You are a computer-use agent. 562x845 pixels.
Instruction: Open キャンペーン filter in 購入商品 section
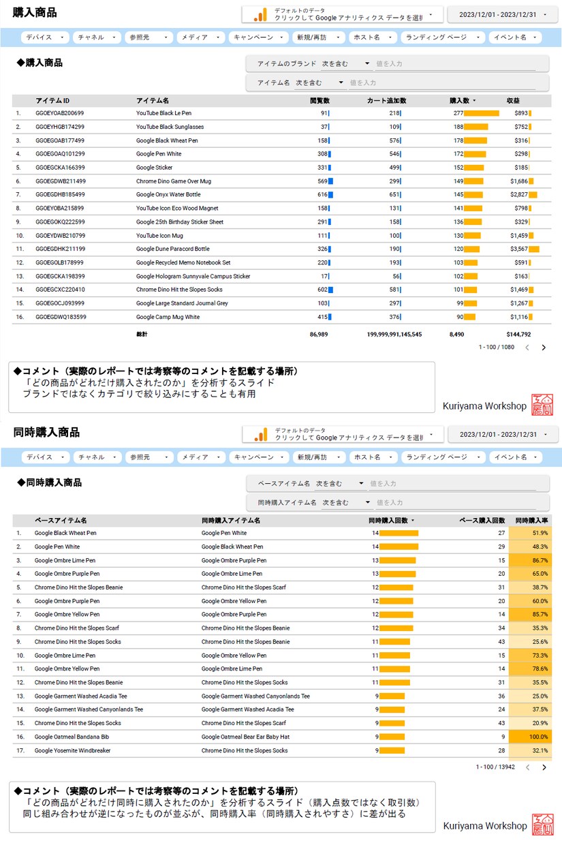point(258,37)
